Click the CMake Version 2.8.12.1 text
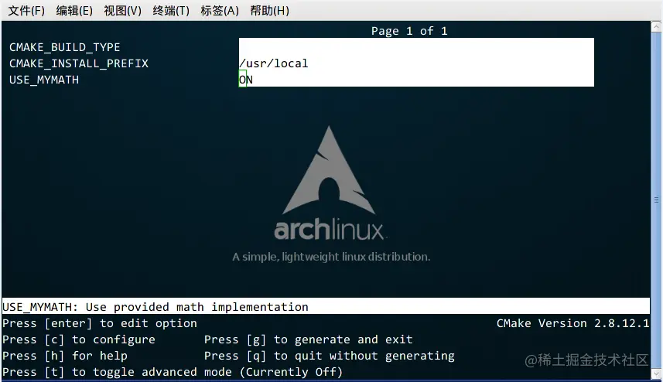663x382 pixels. pos(572,323)
